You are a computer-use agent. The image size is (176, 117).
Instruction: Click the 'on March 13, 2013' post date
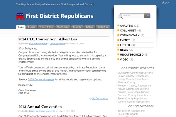pyautogui.click(x=65, y=111)
